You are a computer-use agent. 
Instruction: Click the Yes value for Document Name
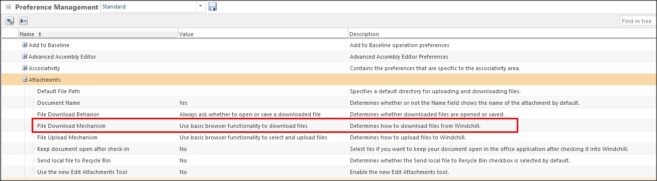coord(183,103)
